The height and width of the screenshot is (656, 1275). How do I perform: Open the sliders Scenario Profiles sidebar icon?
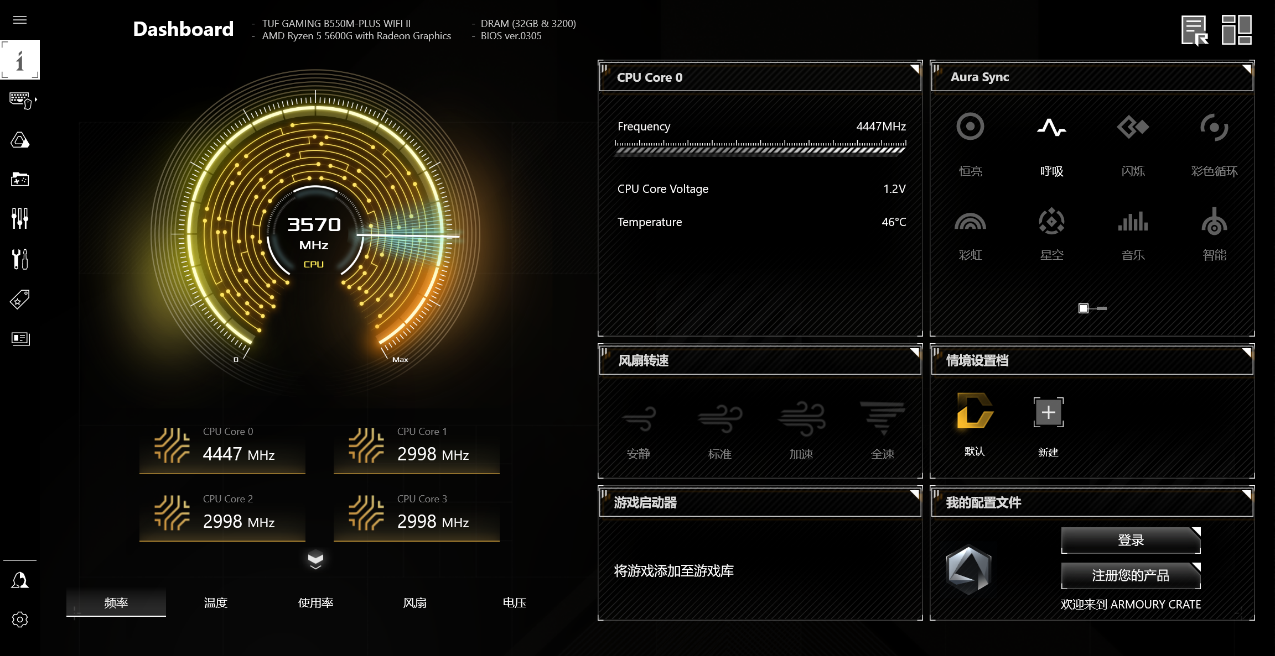(20, 218)
